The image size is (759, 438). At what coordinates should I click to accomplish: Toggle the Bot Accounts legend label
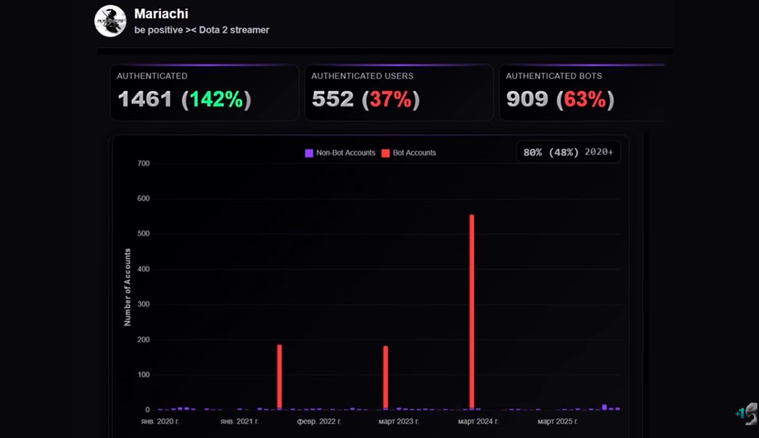click(414, 153)
